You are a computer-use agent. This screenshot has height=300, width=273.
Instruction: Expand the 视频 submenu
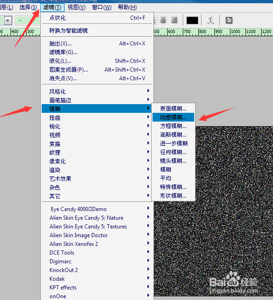(x=97, y=135)
